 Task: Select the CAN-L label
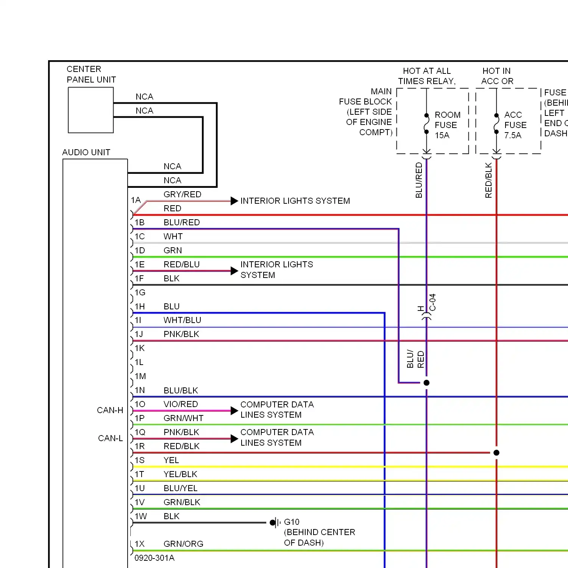tap(110, 438)
